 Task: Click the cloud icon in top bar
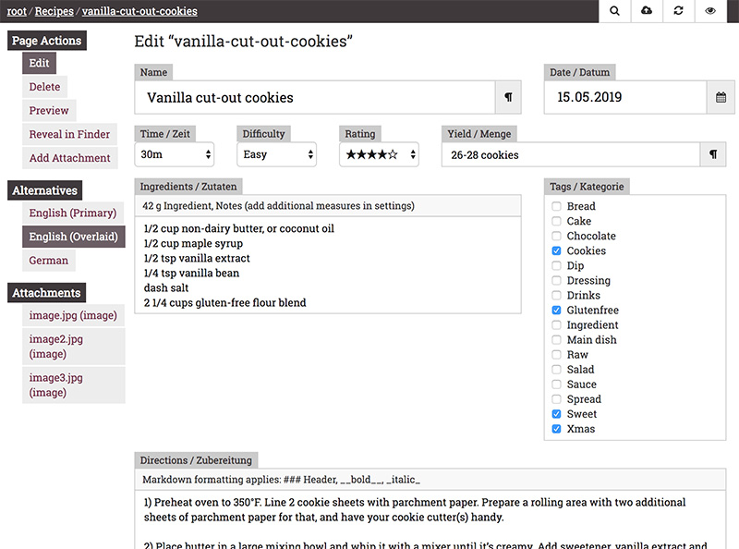(x=646, y=11)
